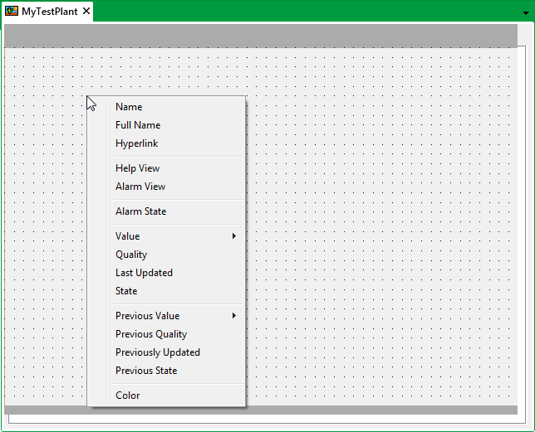Choose Previously Updated from the menu
The image size is (535, 432).
click(x=157, y=352)
